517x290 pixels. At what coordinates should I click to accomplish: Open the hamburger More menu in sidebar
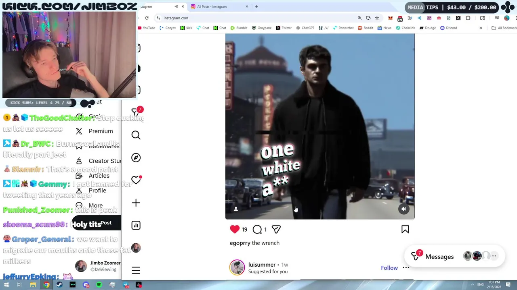click(x=136, y=270)
